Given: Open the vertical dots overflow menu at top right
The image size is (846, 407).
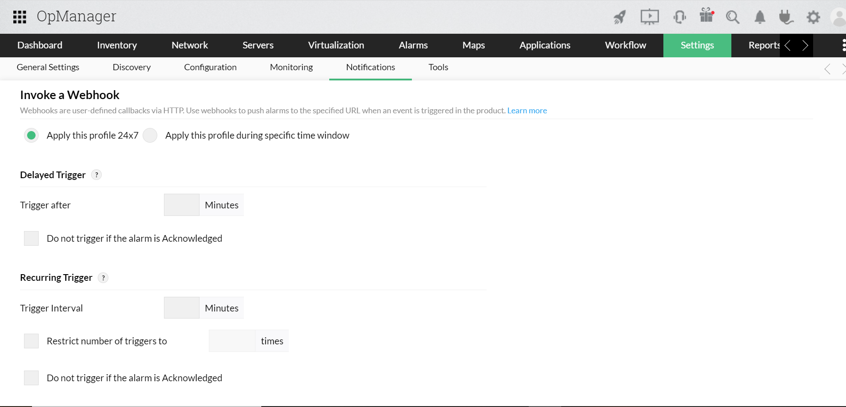Looking at the screenshot, I should click(843, 45).
